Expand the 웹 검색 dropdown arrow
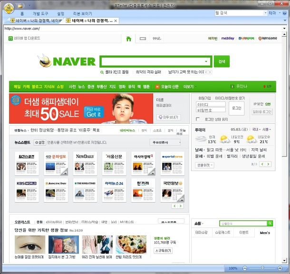The height and width of the screenshot is (274, 290). 265,13
